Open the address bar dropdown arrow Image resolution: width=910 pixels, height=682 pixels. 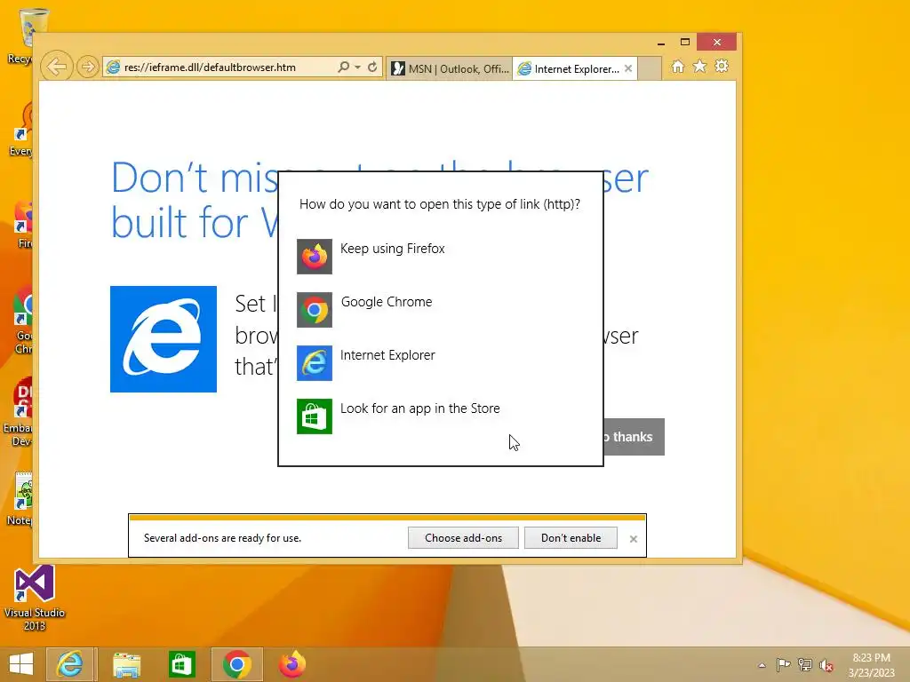tap(357, 67)
